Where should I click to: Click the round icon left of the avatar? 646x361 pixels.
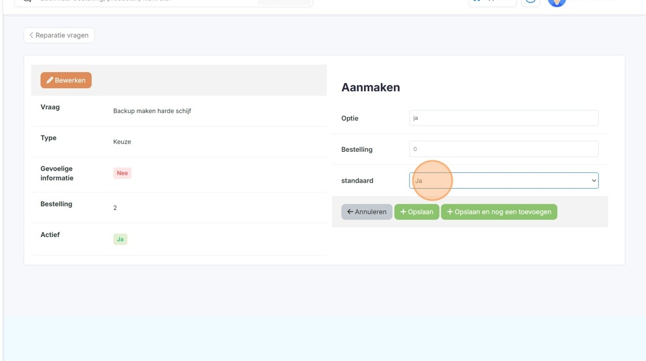[531, 2]
